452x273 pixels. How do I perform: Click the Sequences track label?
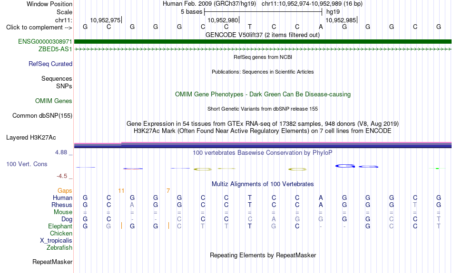point(57,78)
